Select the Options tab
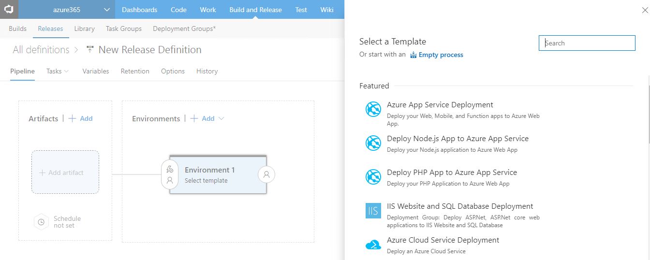Screen dimensions: 650x260 [x=173, y=71]
